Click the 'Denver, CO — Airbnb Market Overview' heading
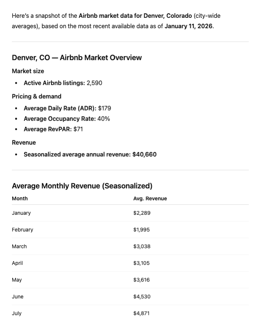Screen dimensions: 261x319 pos(77,57)
